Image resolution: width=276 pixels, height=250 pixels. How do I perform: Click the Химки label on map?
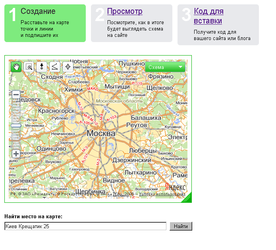(73, 89)
